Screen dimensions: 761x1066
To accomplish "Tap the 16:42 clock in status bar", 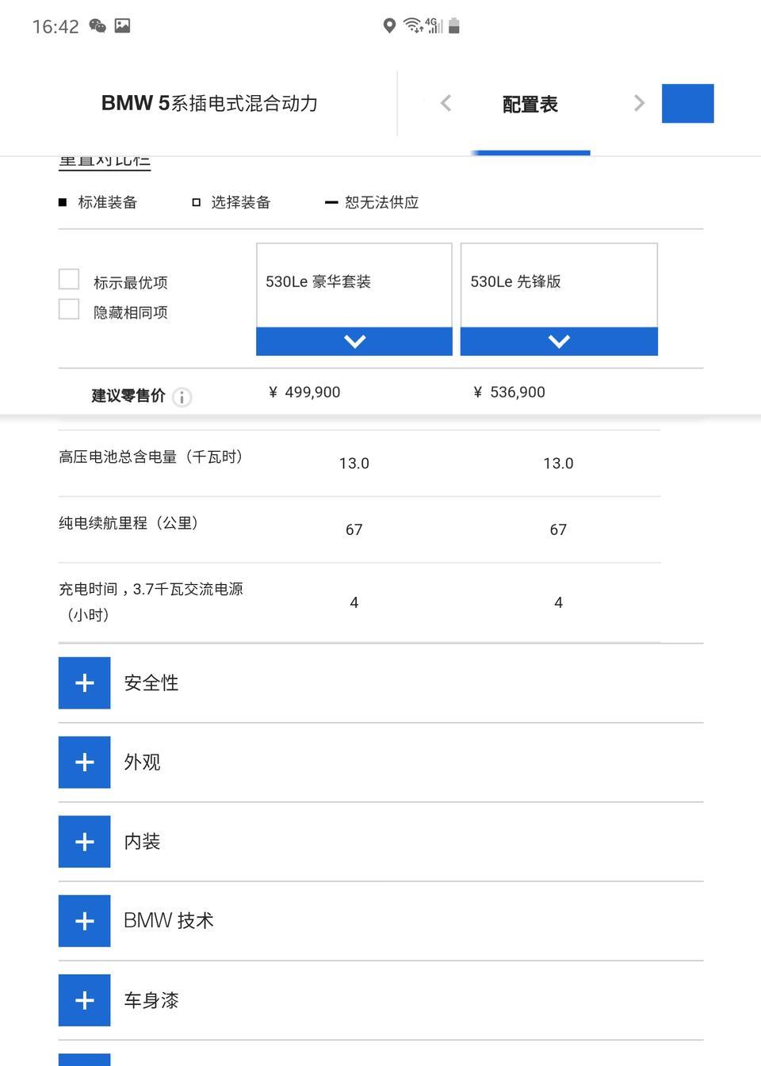I will (x=55, y=26).
